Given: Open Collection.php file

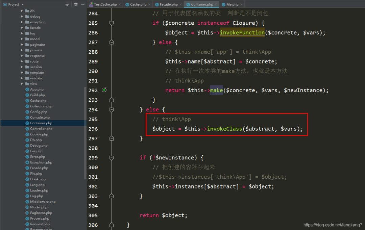Looking at the screenshot, I should tap(39, 106).
